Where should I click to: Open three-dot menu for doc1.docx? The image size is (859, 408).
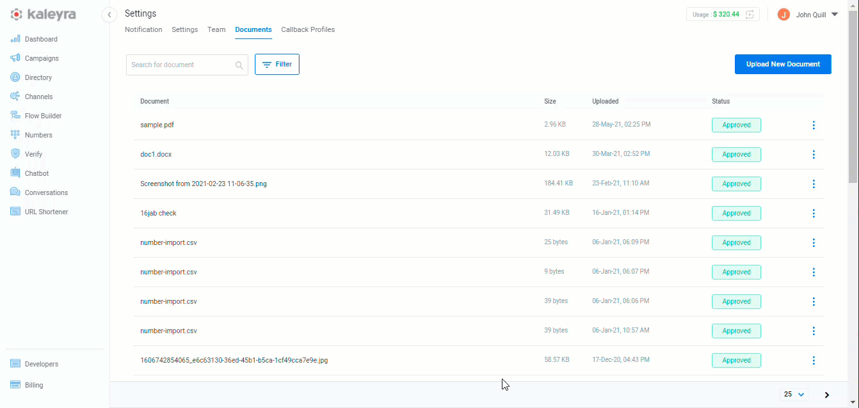814,155
